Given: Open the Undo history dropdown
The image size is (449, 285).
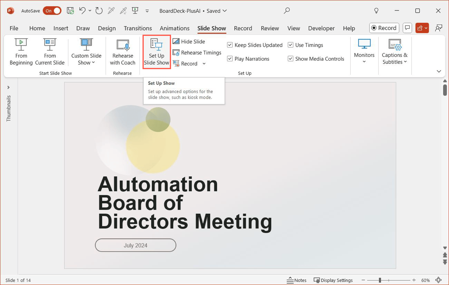Looking at the screenshot, I should click(x=90, y=11).
